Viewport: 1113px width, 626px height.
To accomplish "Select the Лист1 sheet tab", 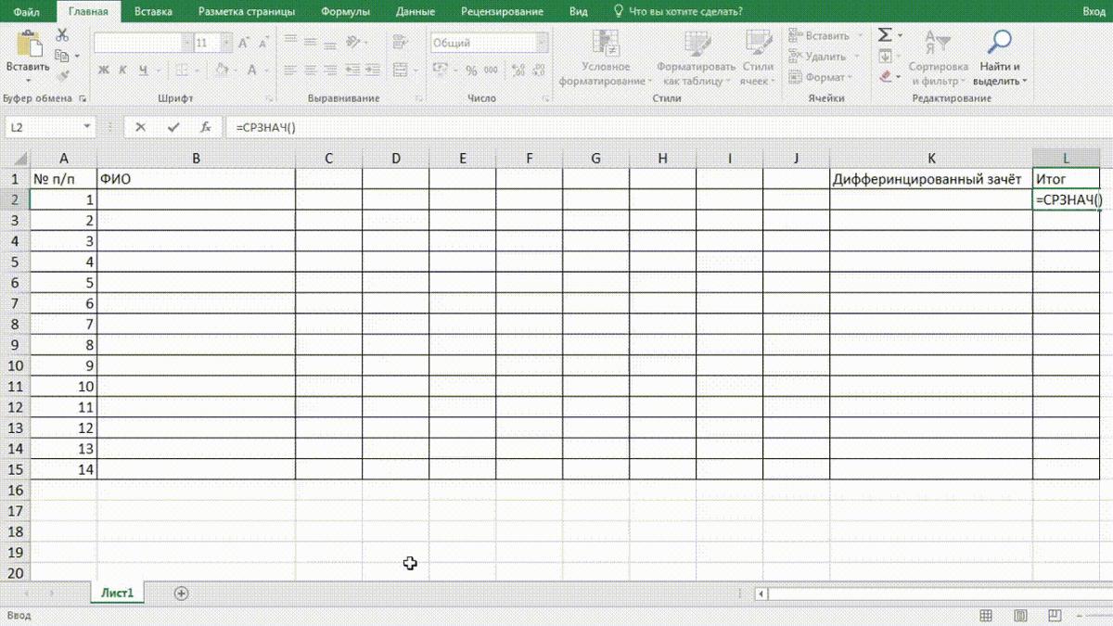I will 118,594.
